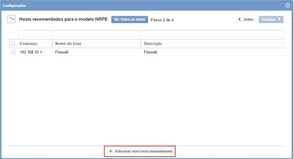Go back with the Voltar button
The width and height of the screenshot is (294, 159).
point(246,20)
